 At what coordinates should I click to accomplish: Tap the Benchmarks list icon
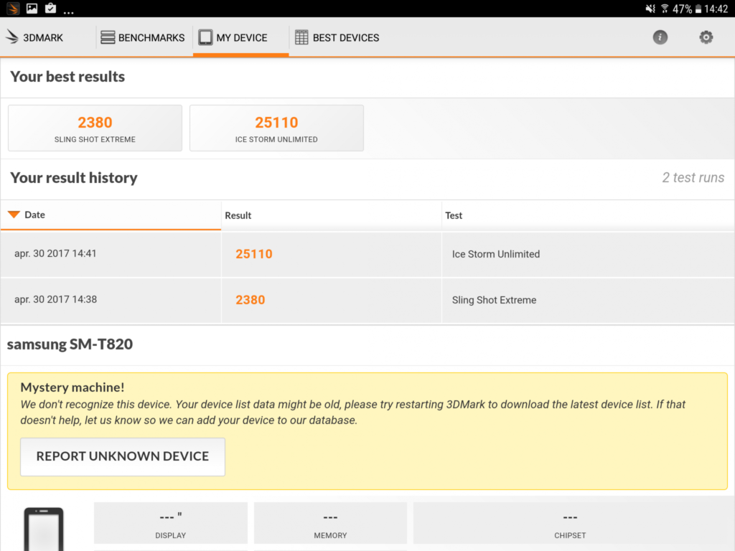pos(108,37)
